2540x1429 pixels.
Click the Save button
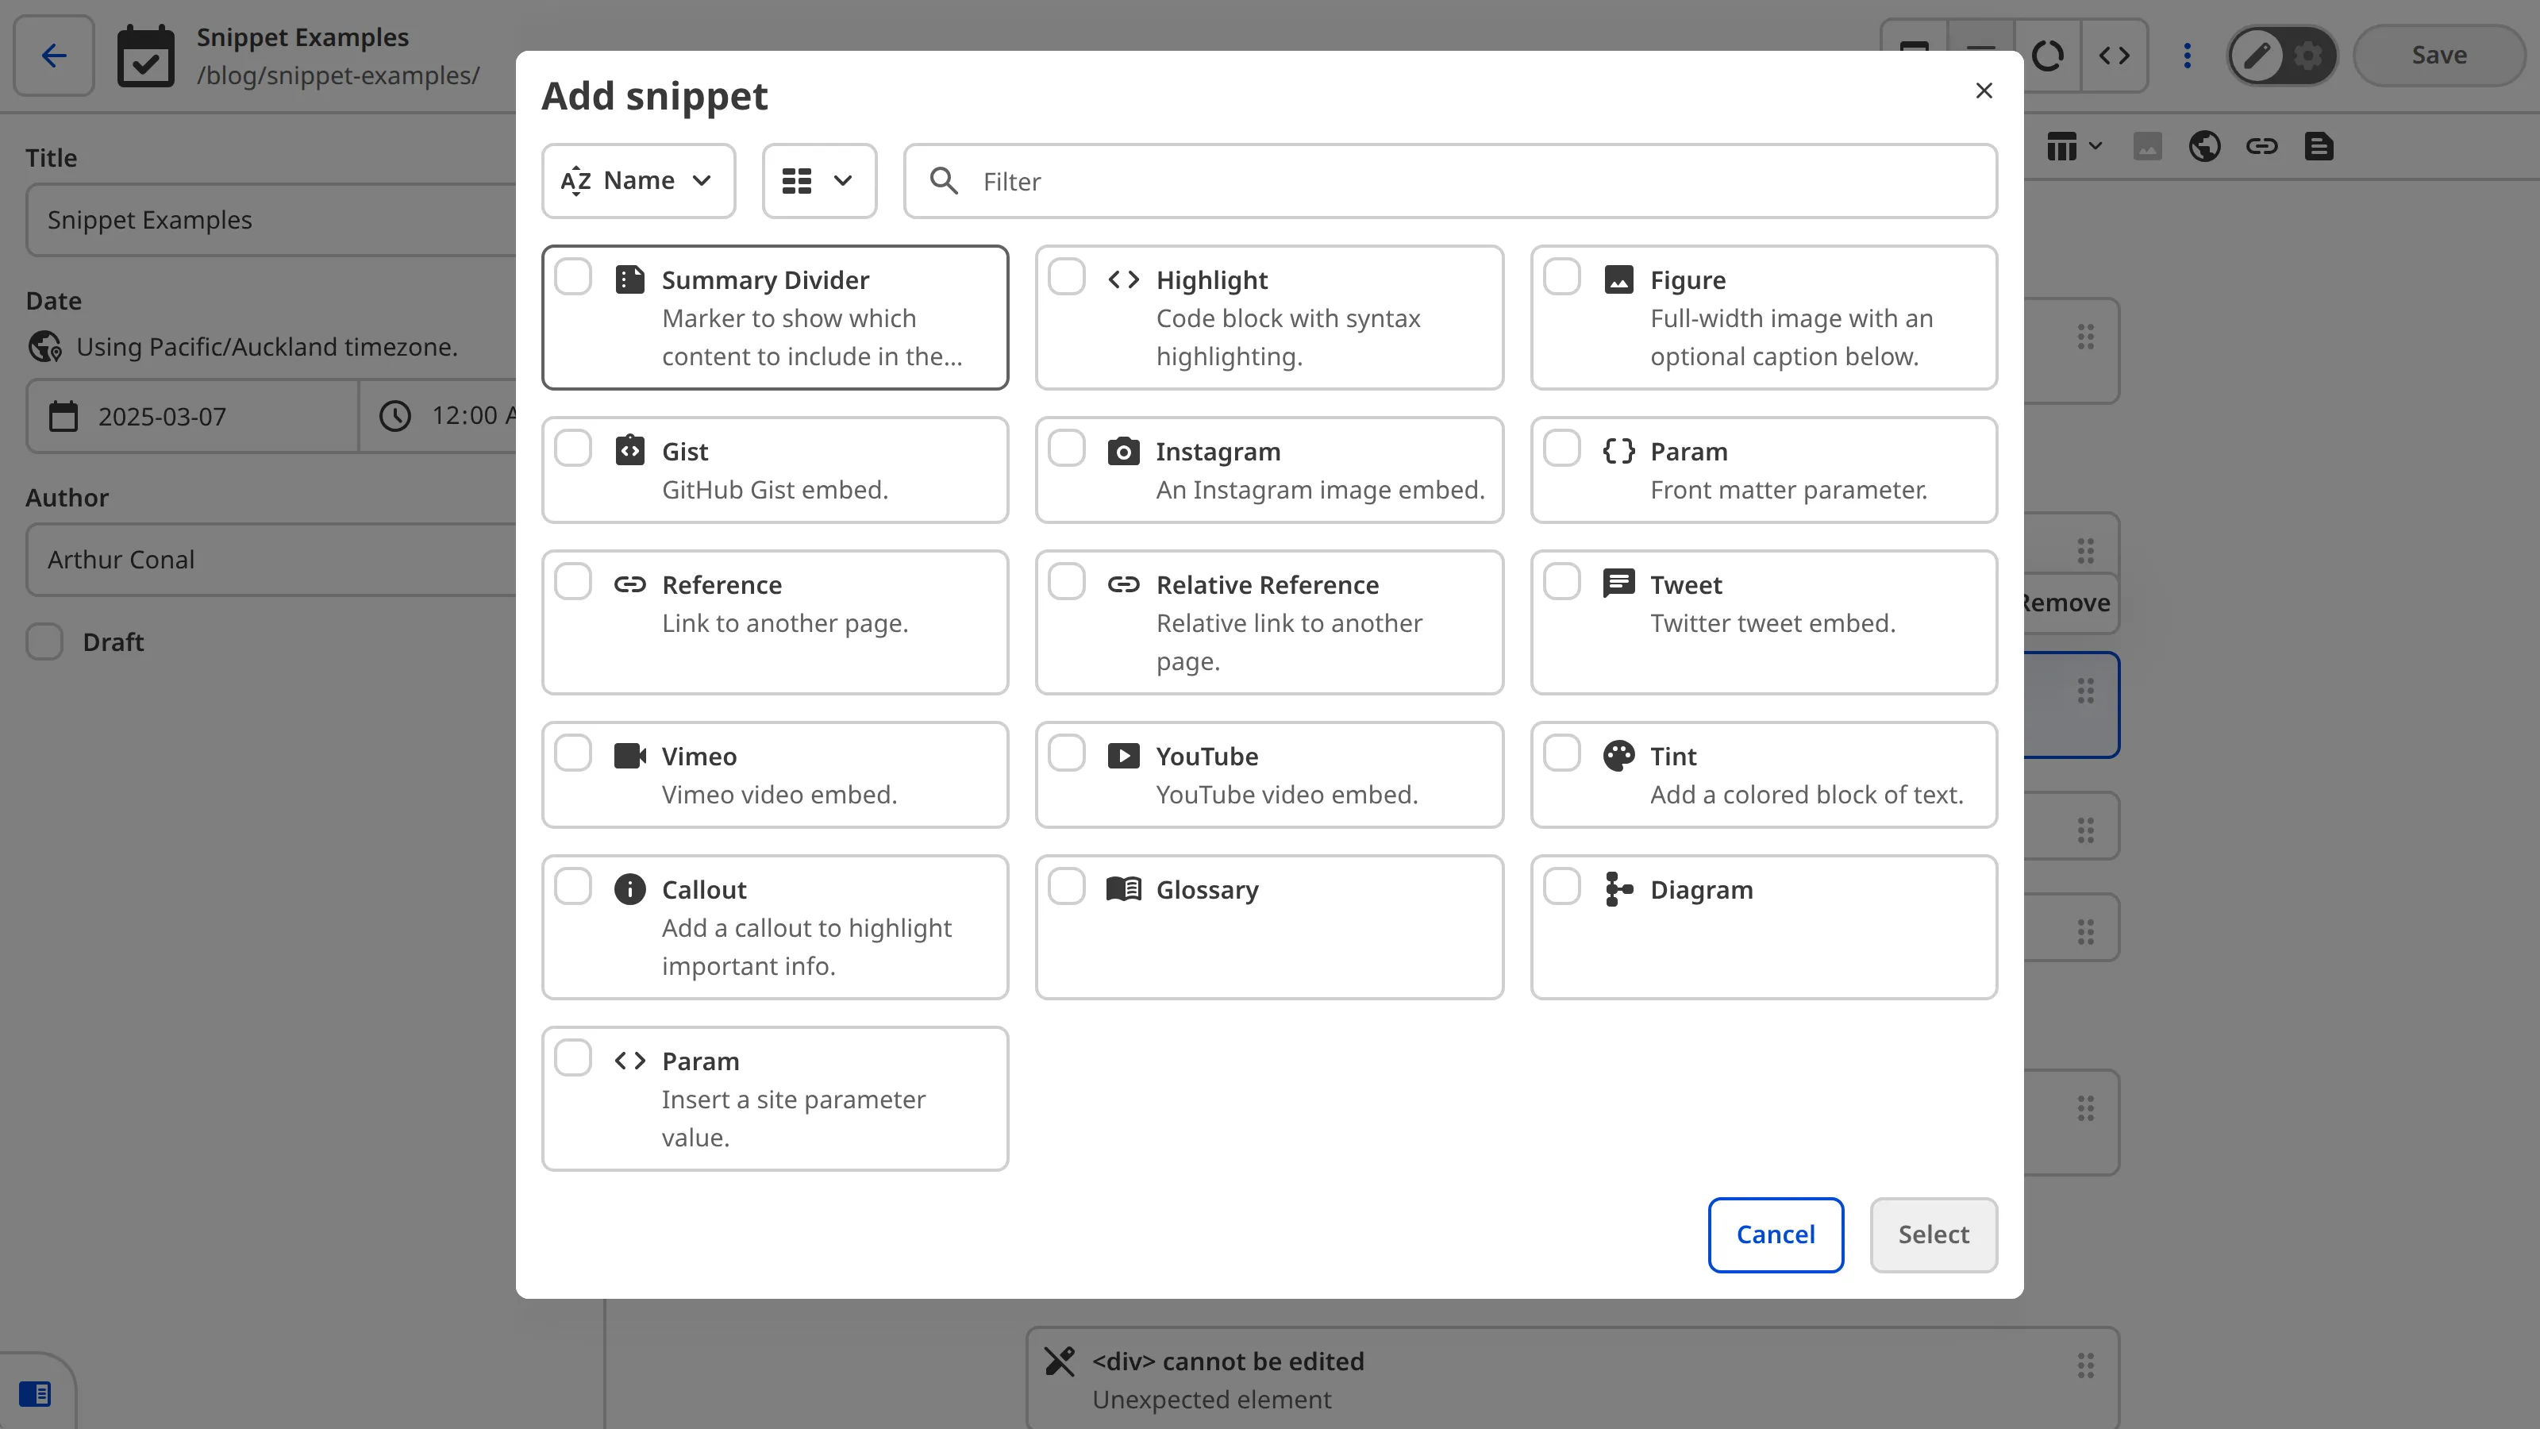[2438, 56]
